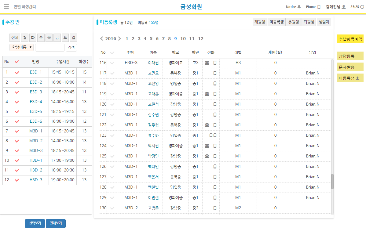The image size is (366, 231).
Task: Click mobile phone icon for 고현석
Action: 215,104
